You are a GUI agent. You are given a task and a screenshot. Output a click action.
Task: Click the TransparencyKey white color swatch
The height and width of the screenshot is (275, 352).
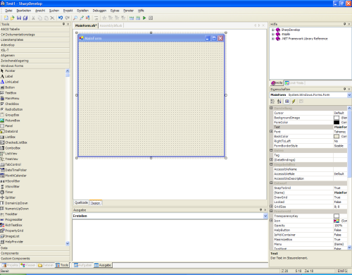[x=337, y=216]
